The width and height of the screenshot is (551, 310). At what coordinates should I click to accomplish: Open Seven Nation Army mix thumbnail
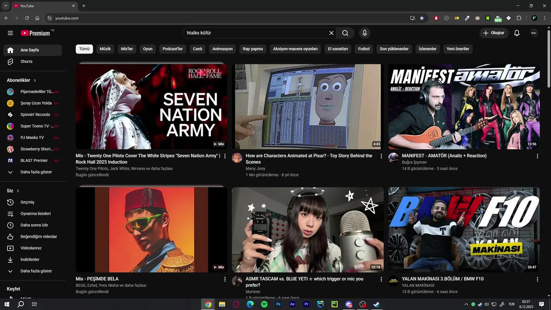click(x=152, y=107)
